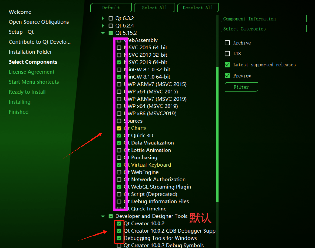
Task: Enable the Archive filter
Action: tap(227, 43)
